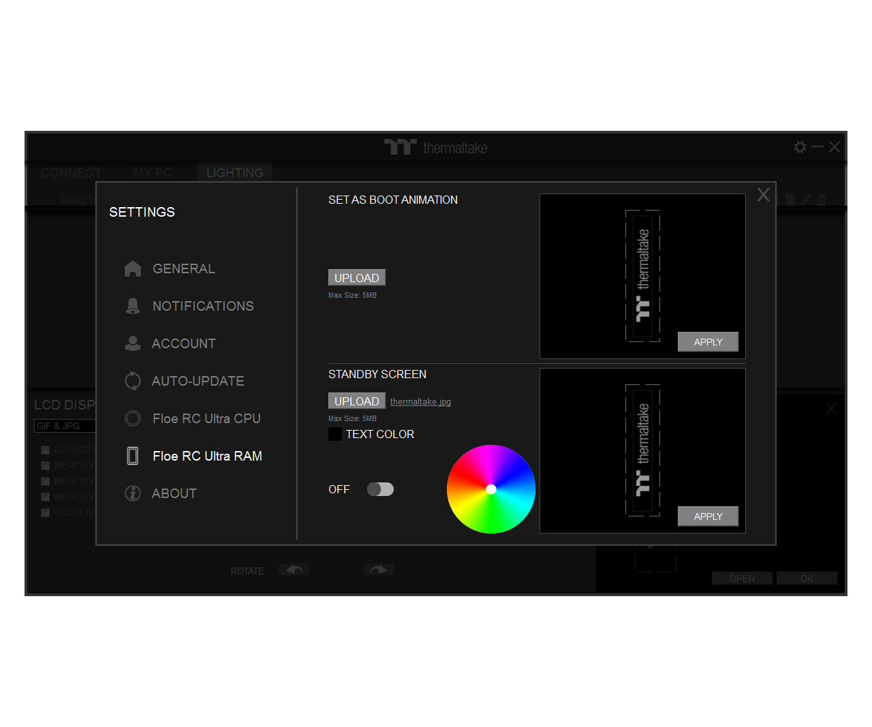Open gear settings in main window titlebar
Viewport: 872px width, 727px height.
point(800,147)
